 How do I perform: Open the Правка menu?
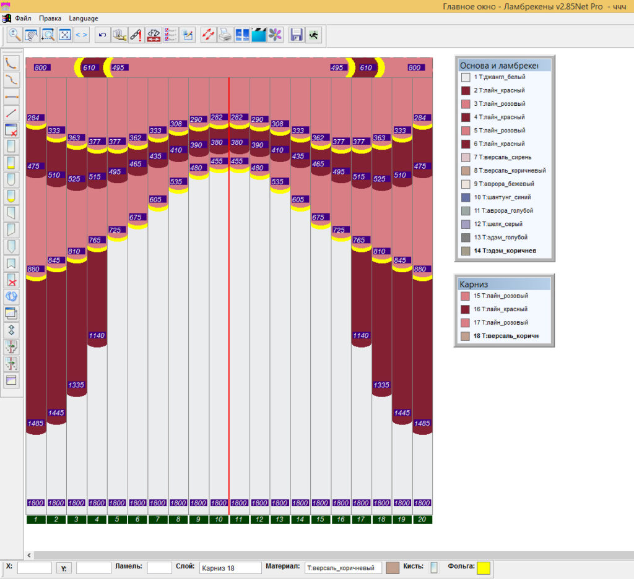(50, 18)
